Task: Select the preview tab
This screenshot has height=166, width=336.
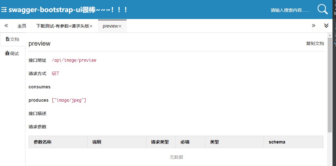Action: pyautogui.click(x=110, y=26)
